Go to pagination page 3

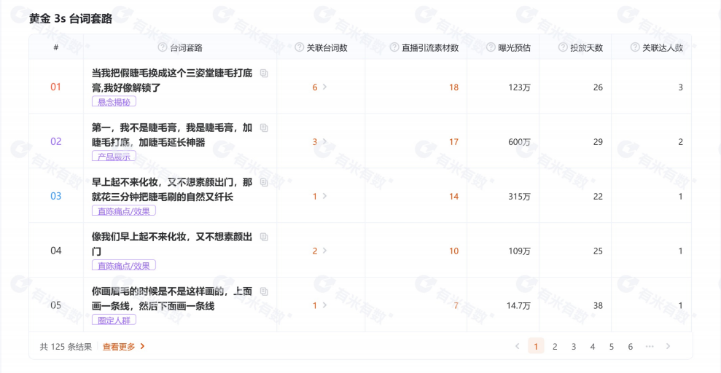click(x=574, y=347)
